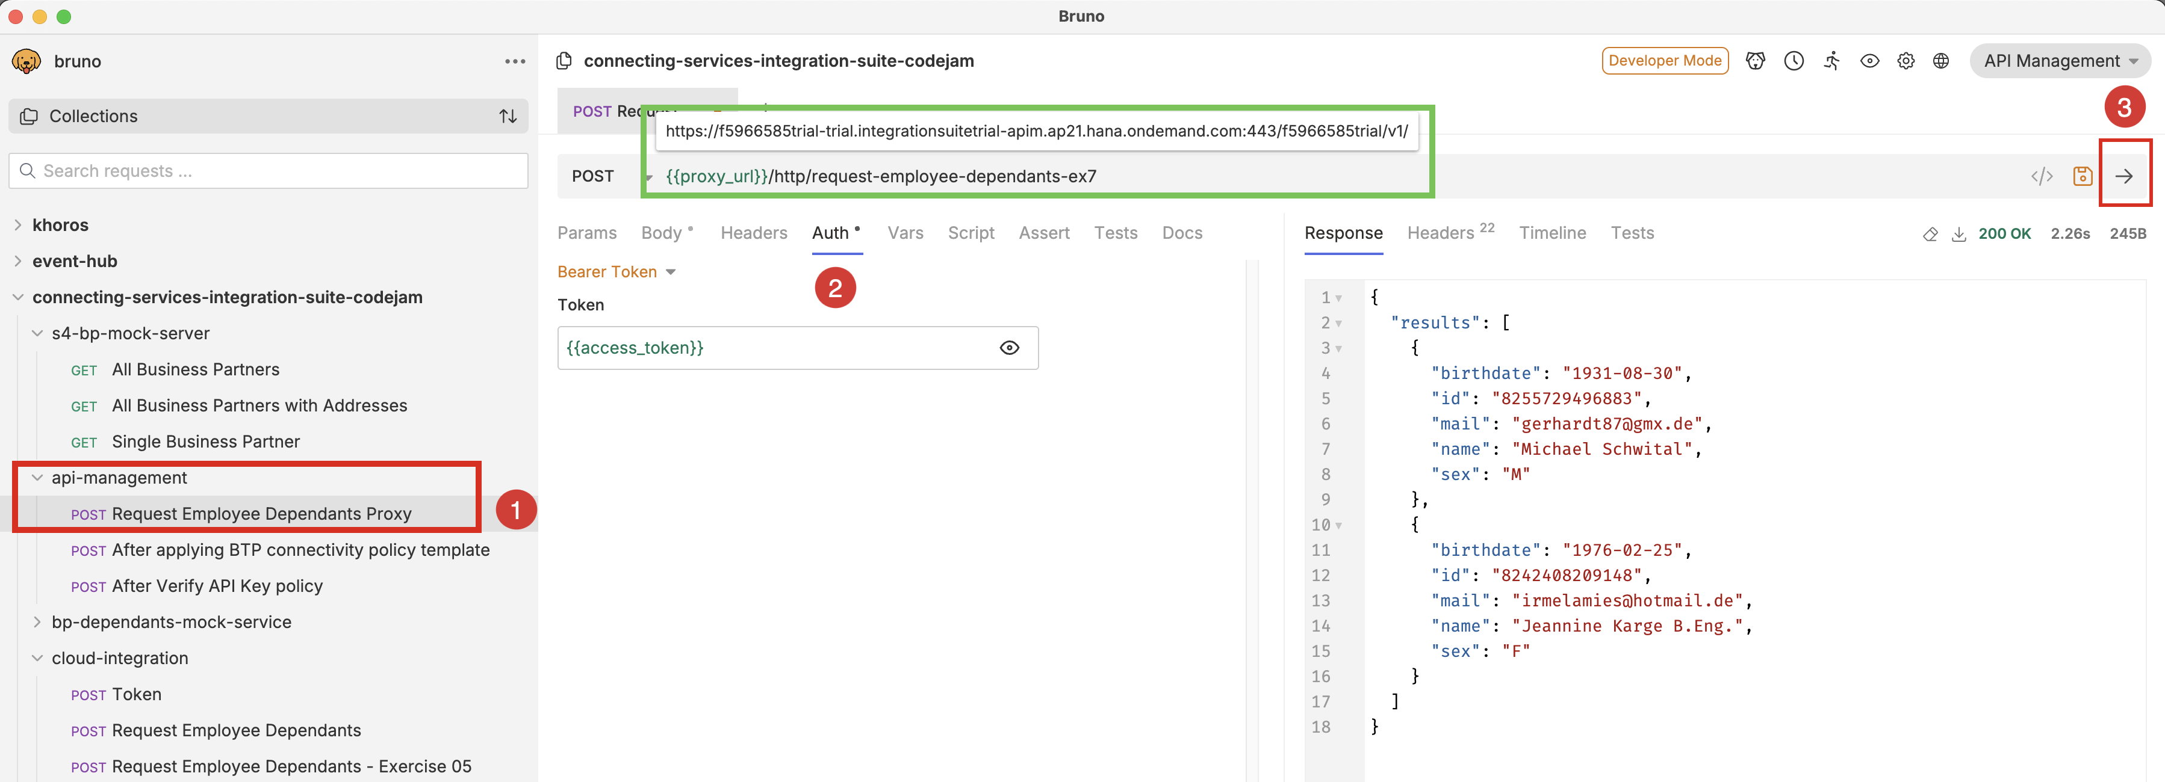Open the Bearer Token auth mode dropdown
Viewport: 2165px width, 782px height.
tap(616, 271)
